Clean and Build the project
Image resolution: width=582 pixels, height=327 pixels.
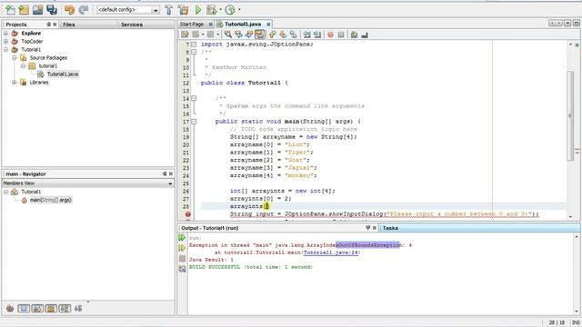184,10
